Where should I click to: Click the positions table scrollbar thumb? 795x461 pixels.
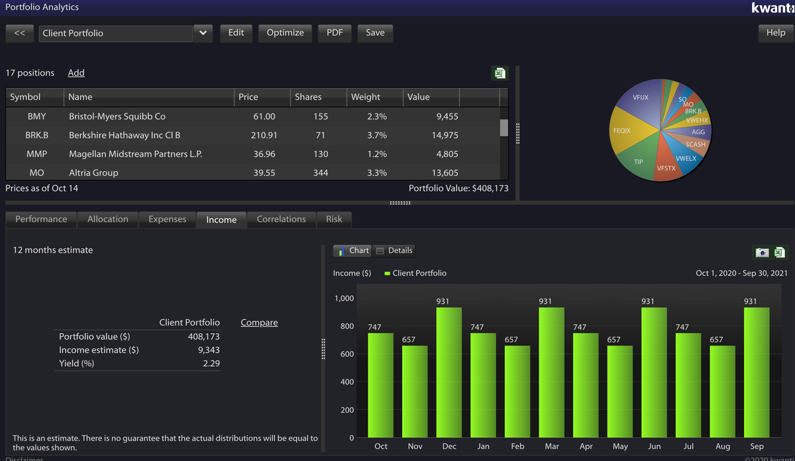[x=503, y=127]
